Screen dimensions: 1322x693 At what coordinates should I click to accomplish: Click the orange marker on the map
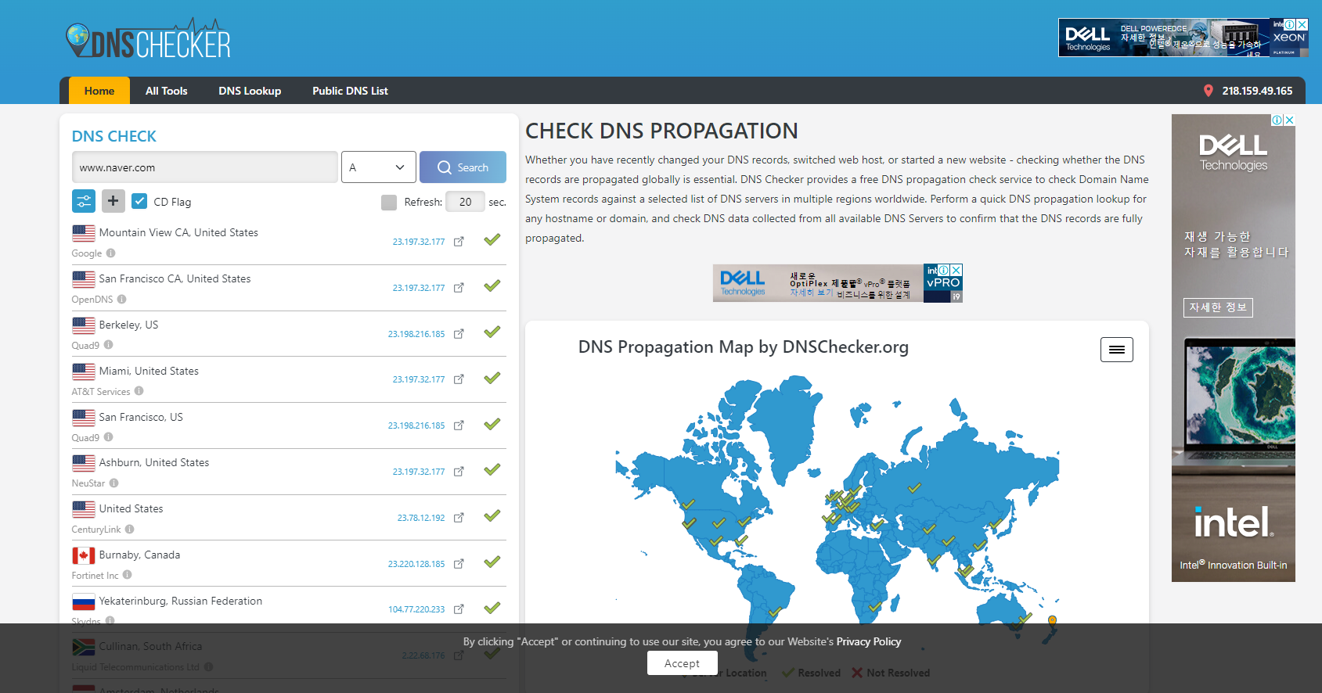(x=1052, y=620)
